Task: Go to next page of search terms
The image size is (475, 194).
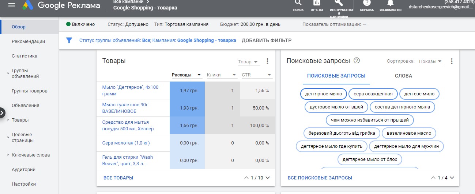Action: click(452, 178)
